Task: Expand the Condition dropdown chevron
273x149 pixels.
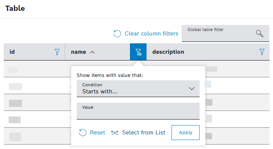Action: [192, 89]
